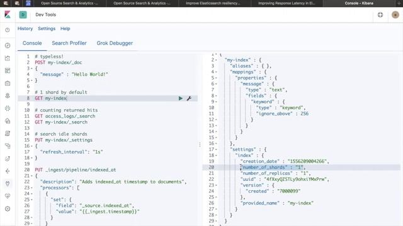Image resolution: width=403 pixels, height=226 pixels.
Task: Run the GET my-index request with play icon
Action: (x=181, y=99)
